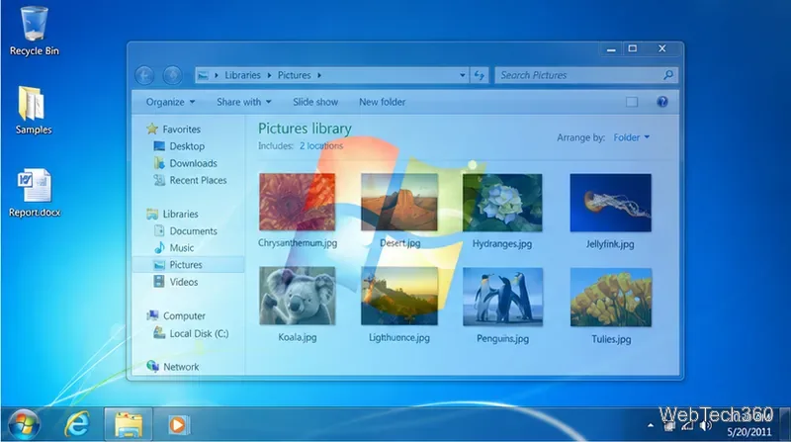This screenshot has height=442, width=791.
Task: Select the Desert.jpg thumbnail
Action: 399,203
